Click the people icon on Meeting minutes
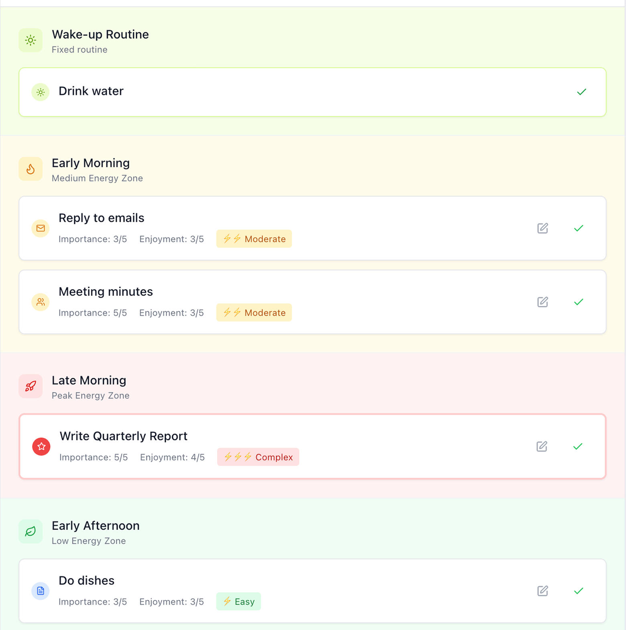626x630 pixels. click(41, 302)
